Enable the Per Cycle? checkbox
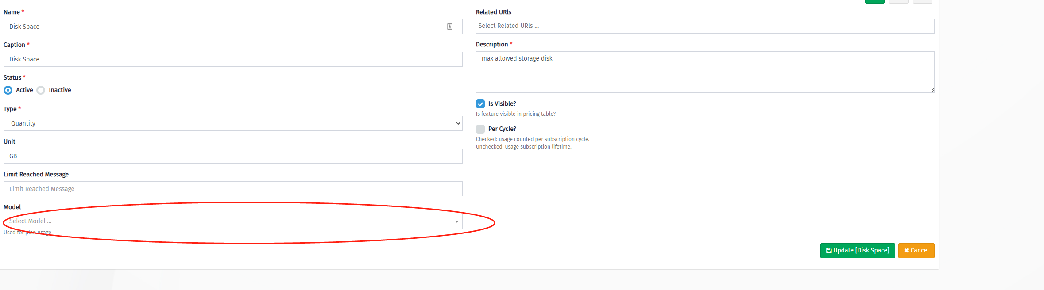The height and width of the screenshot is (290, 1044). 480,129
